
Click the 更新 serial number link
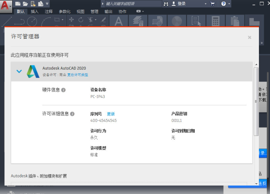(111, 114)
